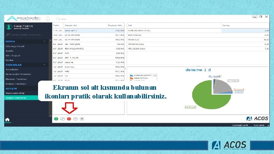
Task: Click the magnifier icon beside Ara
Action: tap(58, 19)
